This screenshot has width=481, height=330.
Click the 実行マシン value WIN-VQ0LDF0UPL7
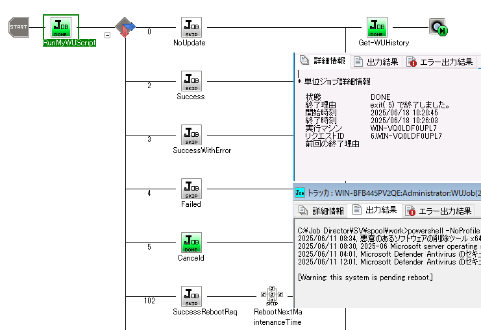coord(403,128)
